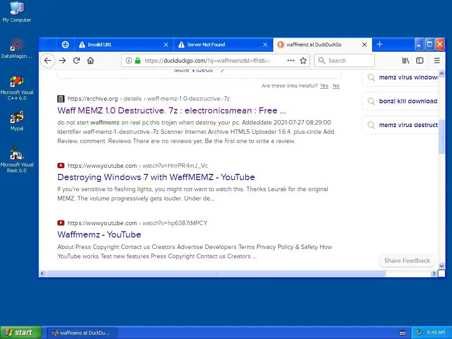
Task: Click the on-screen keyboard tray icon
Action: coord(403,333)
